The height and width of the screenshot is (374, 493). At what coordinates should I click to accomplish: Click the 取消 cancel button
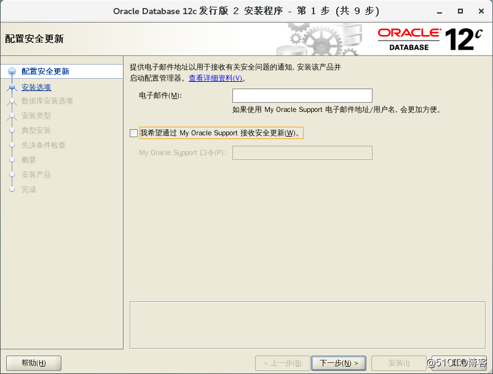pyautogui.click(x=459, y=364)
